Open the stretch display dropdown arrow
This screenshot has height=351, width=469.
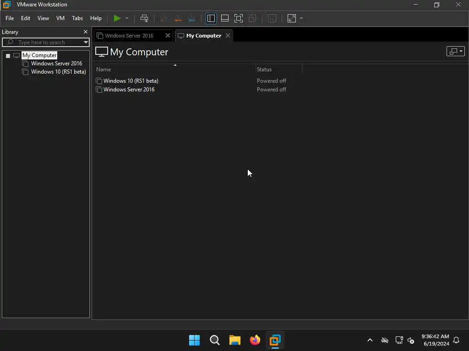301,18
